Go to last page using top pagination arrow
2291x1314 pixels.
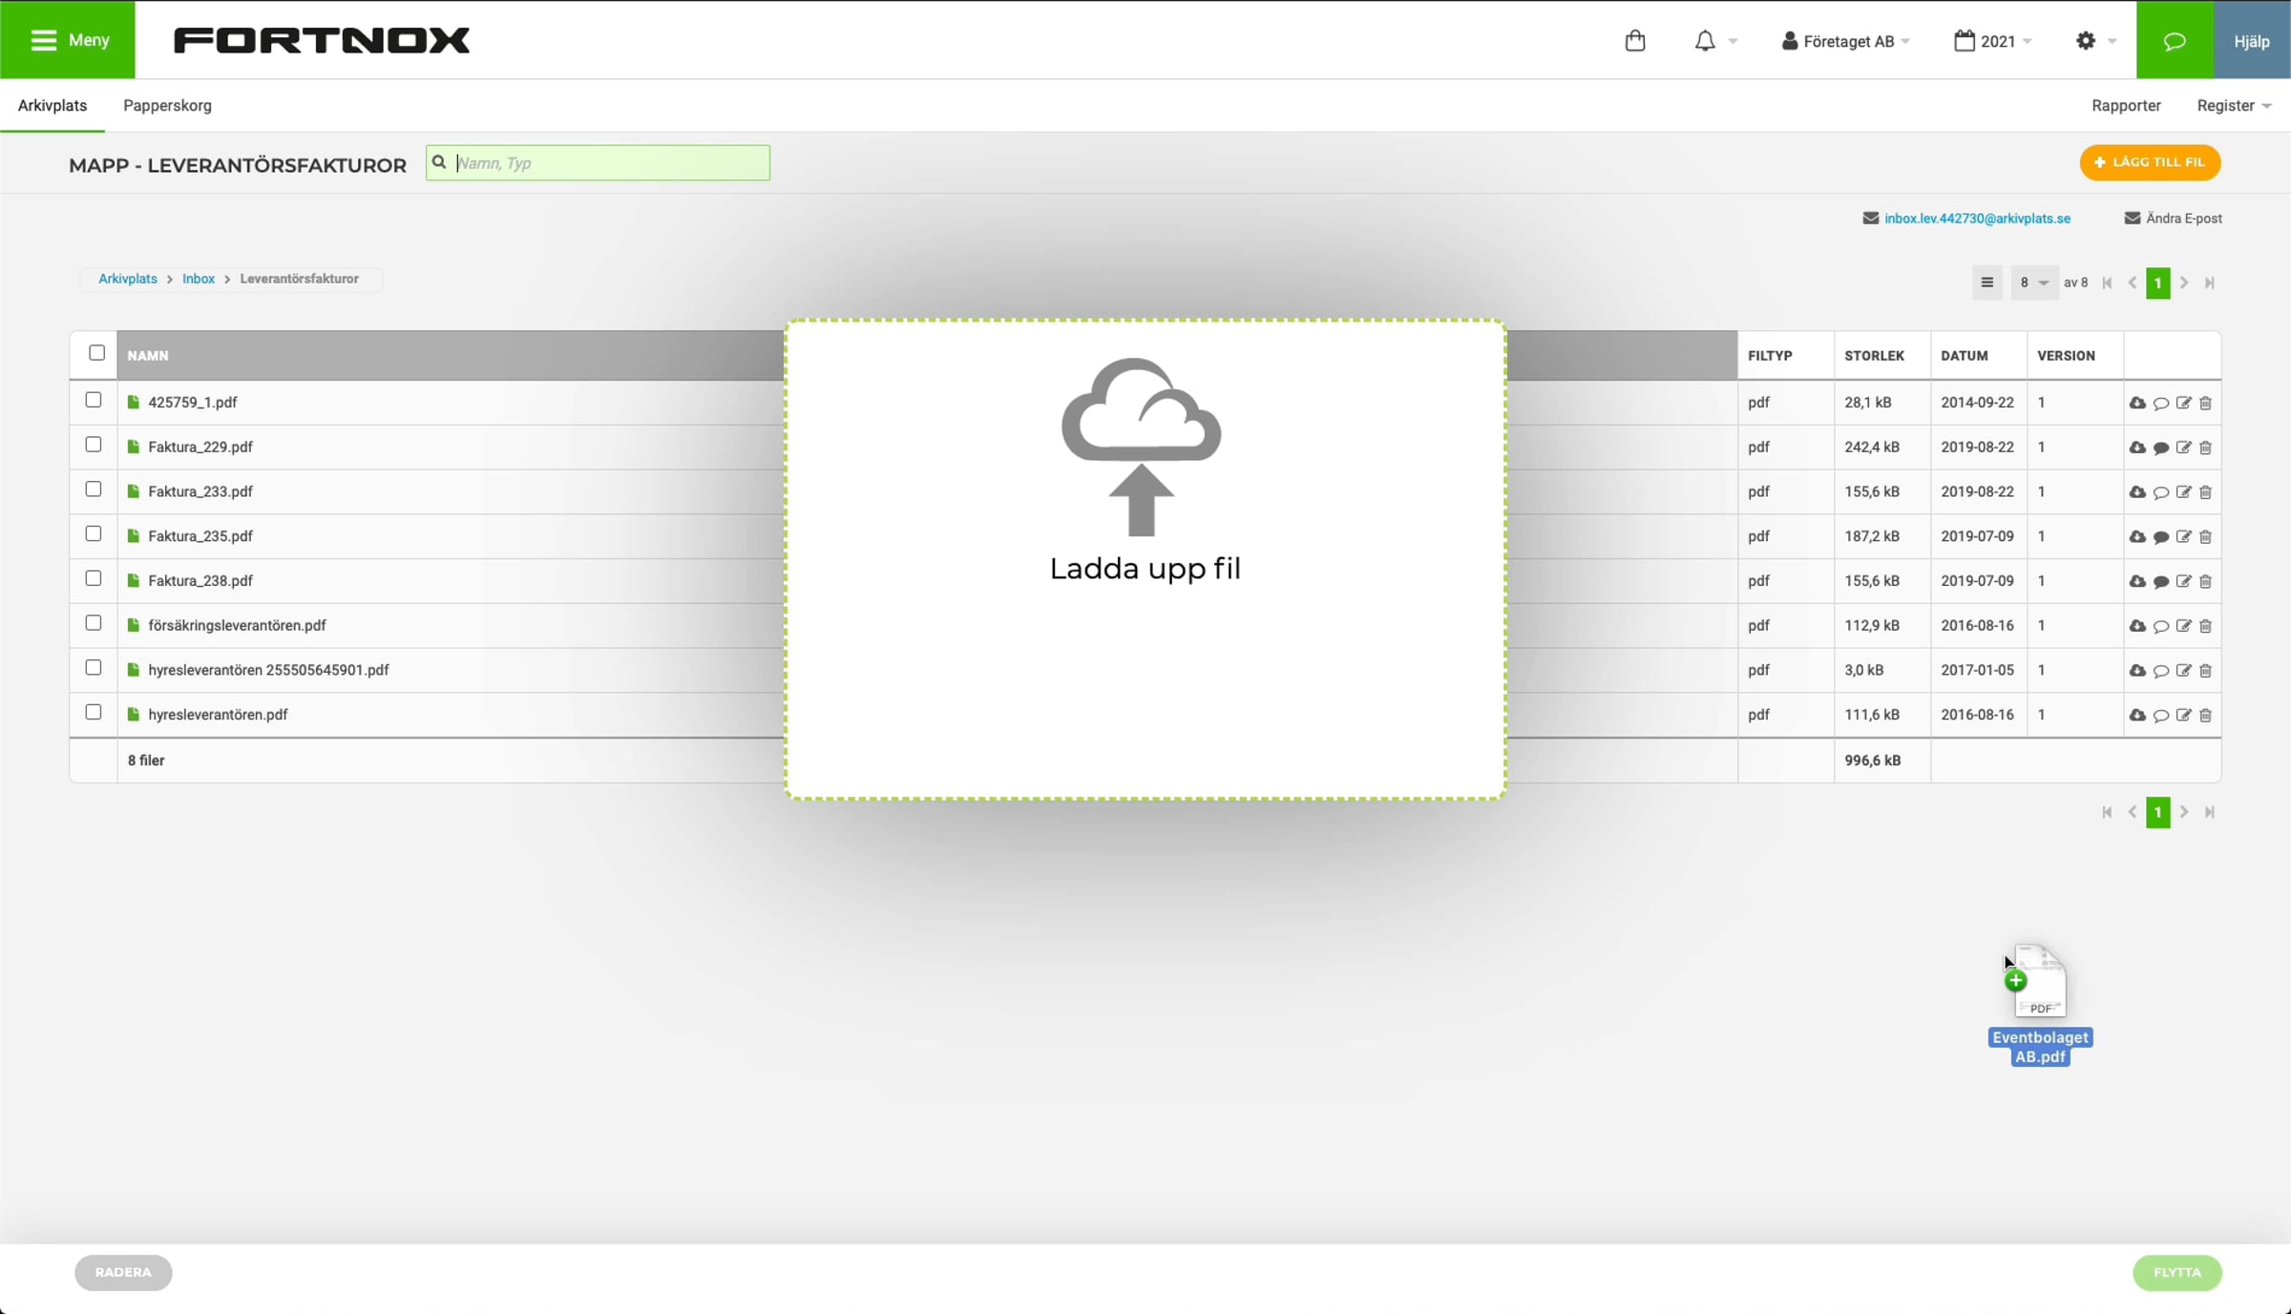[x=2210, y=282]
